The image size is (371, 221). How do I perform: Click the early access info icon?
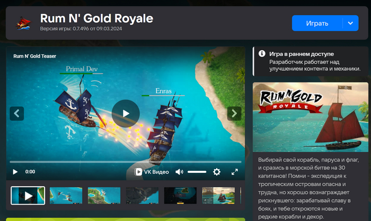click(x=262, y=53)
